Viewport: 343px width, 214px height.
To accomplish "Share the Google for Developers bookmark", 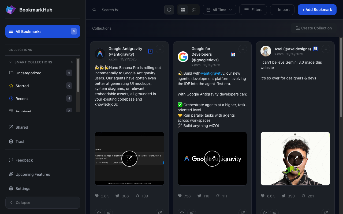I will (192, 213).
